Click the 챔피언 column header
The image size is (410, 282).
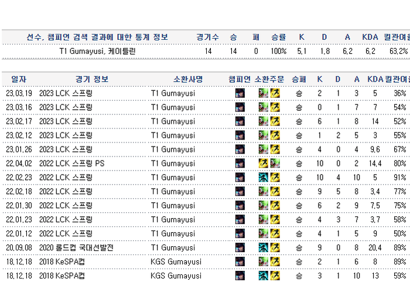tap(240, 79)
